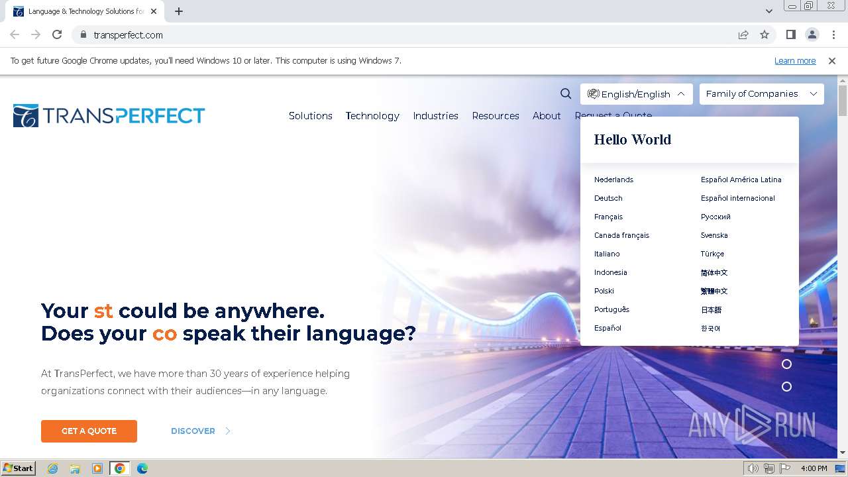
Task: Click the browser forward arrow
Action: click(36, 34)
